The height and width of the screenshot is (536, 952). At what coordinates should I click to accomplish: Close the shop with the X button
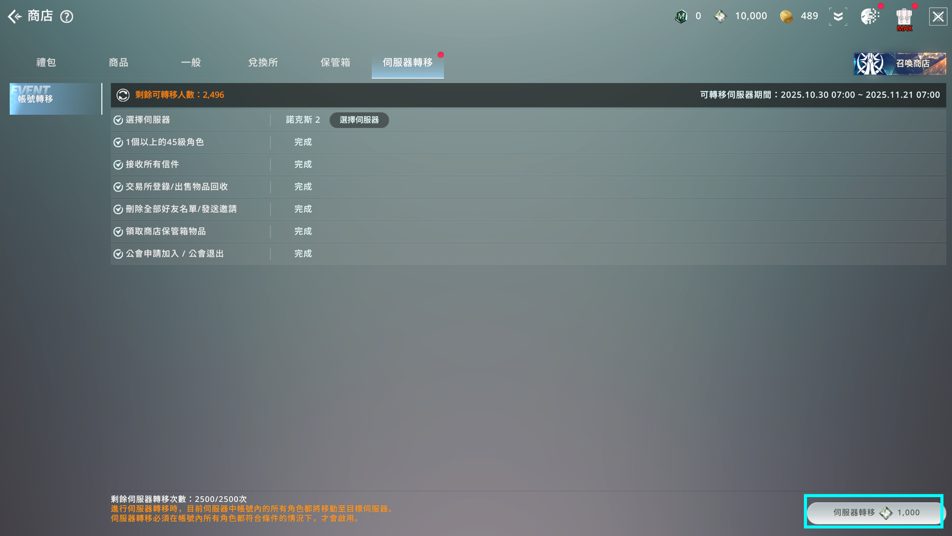938,17
